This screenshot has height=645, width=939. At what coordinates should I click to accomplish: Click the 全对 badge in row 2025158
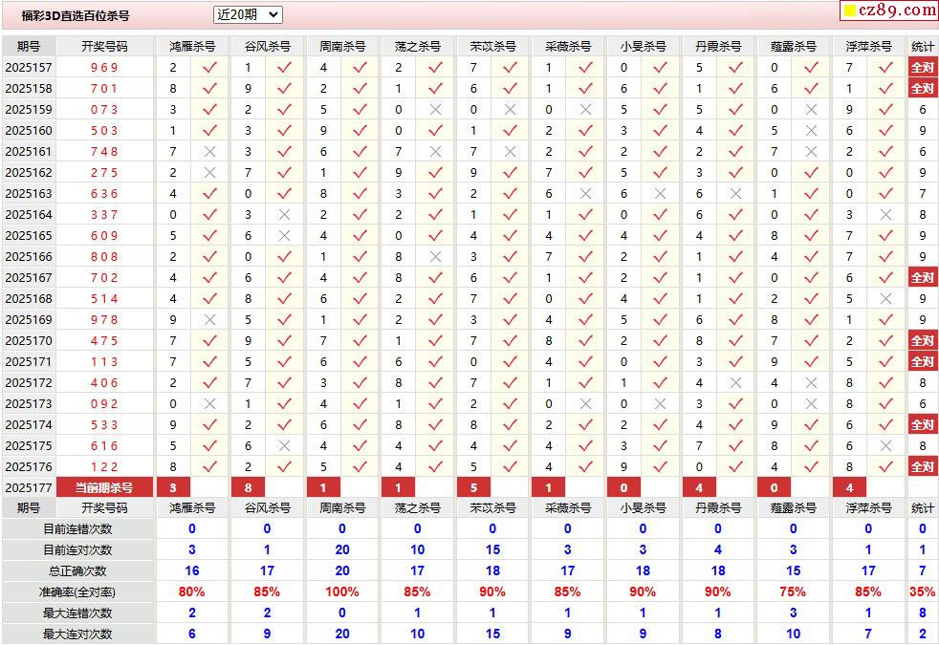(922, 89)
